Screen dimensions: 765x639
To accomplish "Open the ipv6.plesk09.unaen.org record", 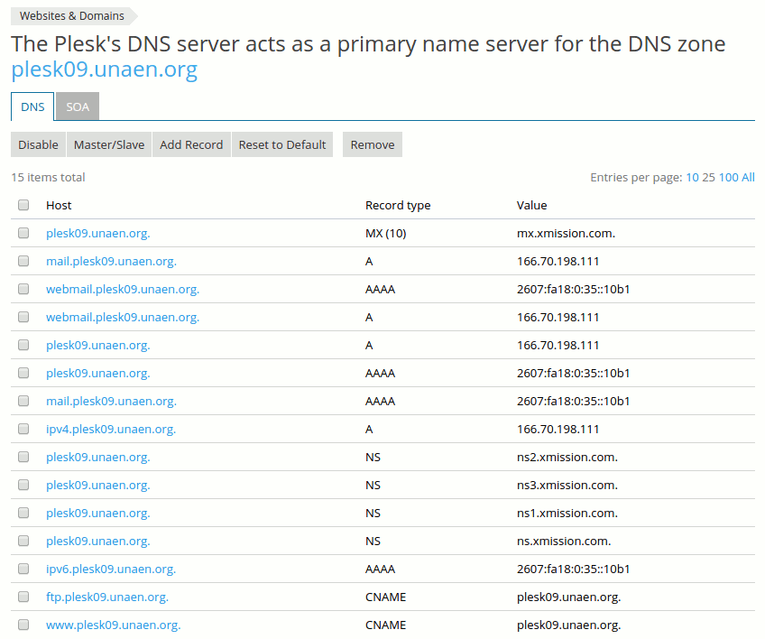I will point(111,569).
